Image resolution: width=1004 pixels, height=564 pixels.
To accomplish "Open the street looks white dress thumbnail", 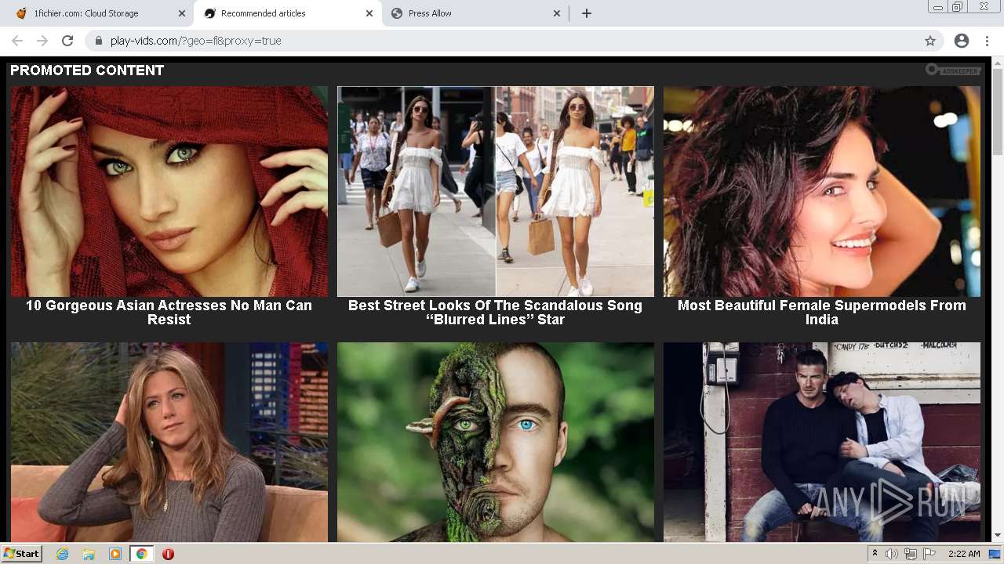I will point(496,191).
